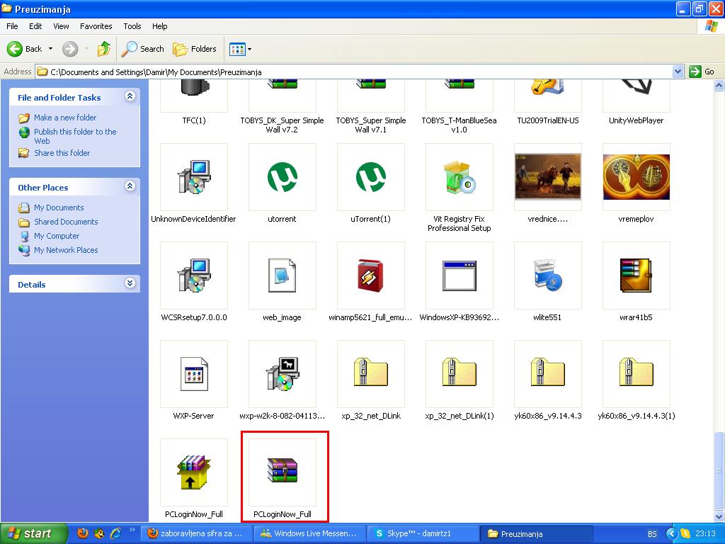
Task: Select the WindowsXP-KB93692 update icon
Action: [459, 276]
